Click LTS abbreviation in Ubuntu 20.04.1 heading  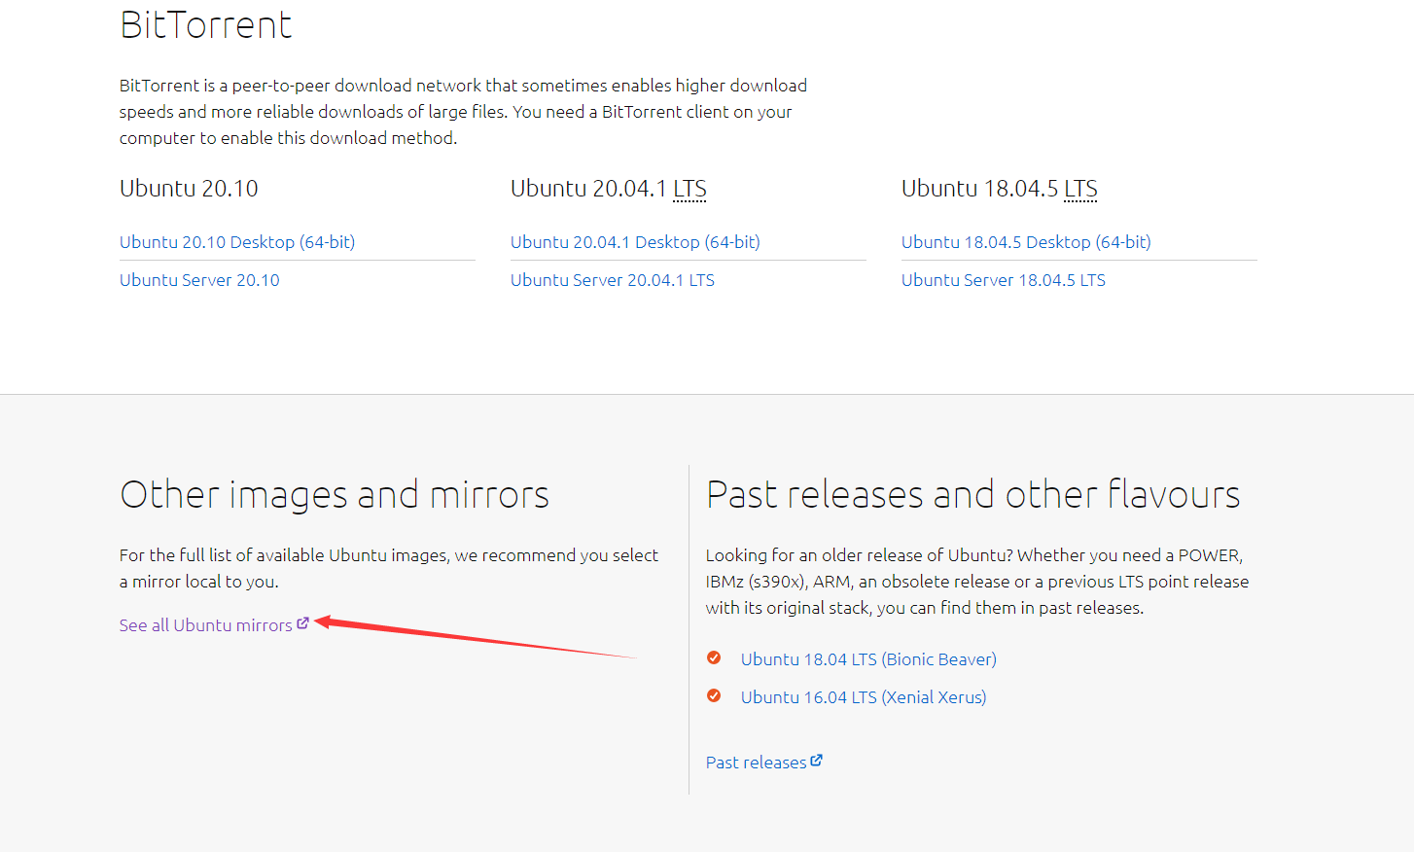click(689, 189)
